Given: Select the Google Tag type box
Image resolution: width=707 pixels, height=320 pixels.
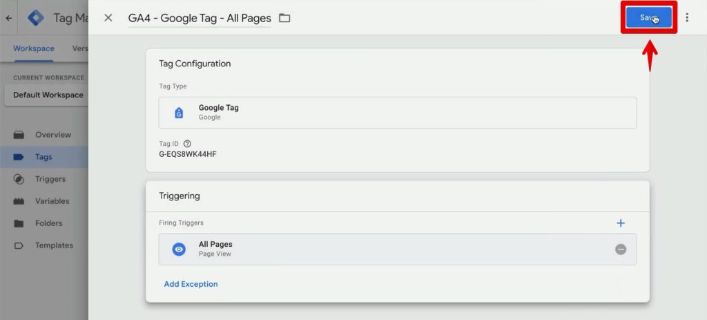Looking at the screenshot, I should tap(397, 113).
